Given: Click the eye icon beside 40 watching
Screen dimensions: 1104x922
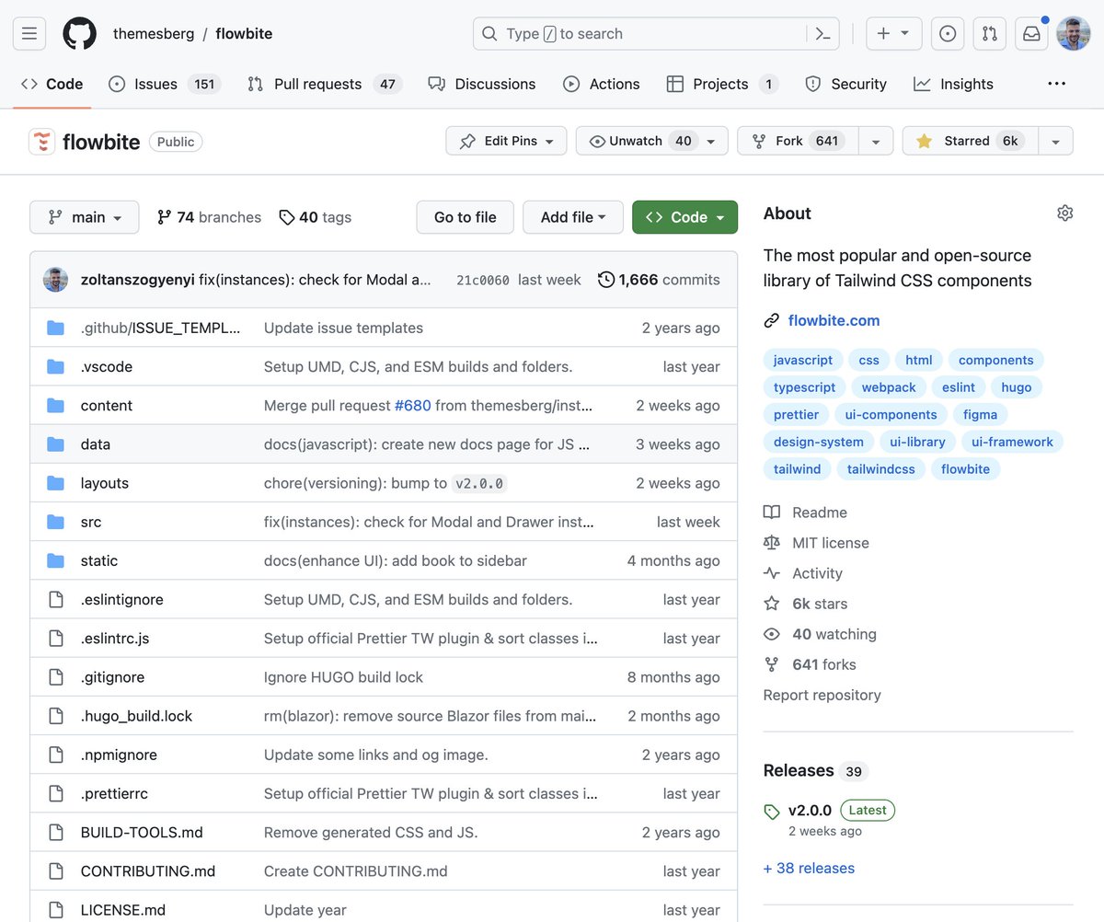Looking at the screenshot, I should point(772,634).
